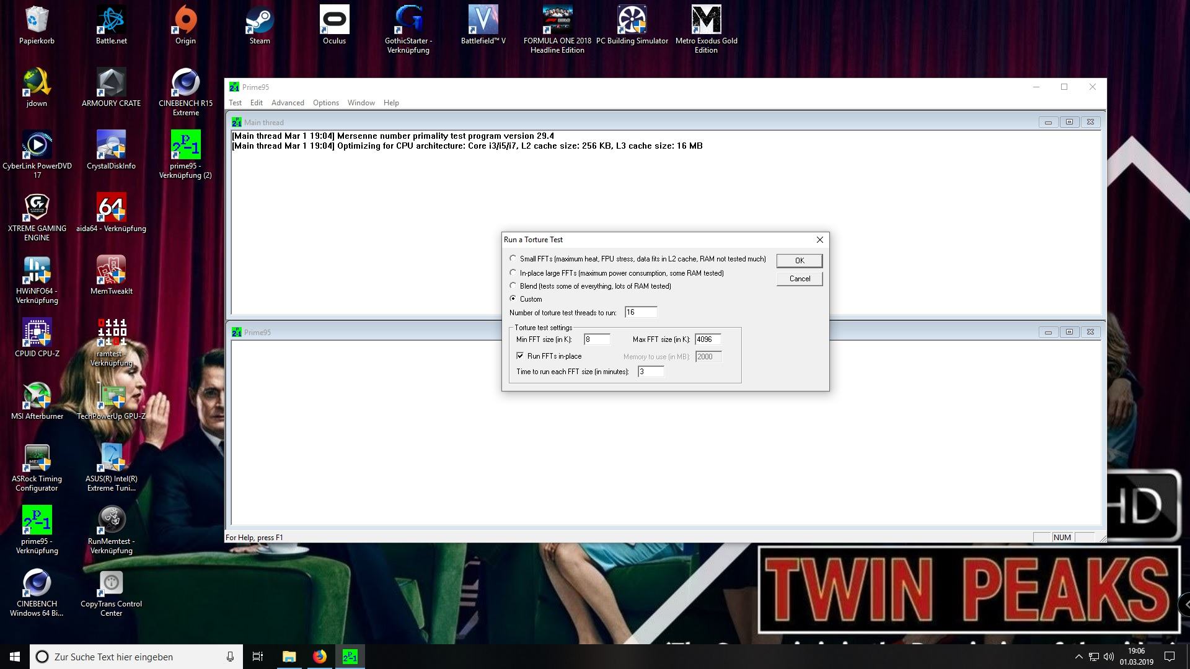Click the Prime95 taskbar button
The height and width of the screenshot is (669, 1190).
[350, 657]
